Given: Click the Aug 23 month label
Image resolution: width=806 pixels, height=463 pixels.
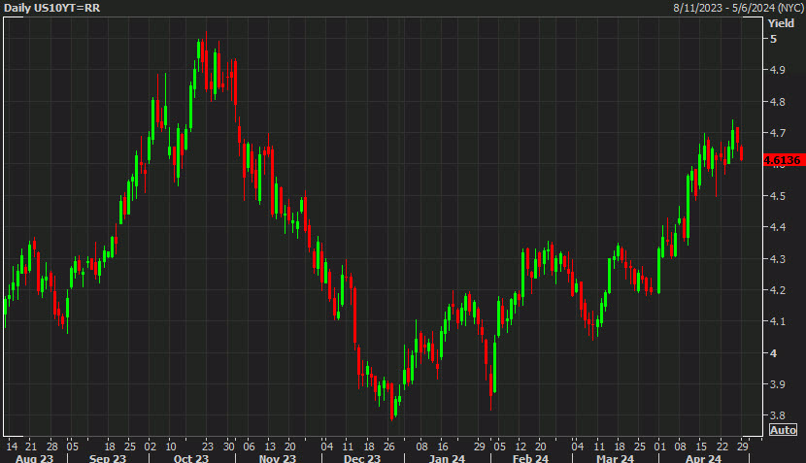Looking at the screenshot, I should [x=34, y=458].
